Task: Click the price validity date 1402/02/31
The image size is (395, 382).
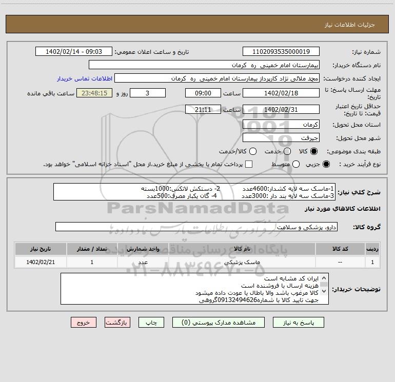Action: click(281, 109)
